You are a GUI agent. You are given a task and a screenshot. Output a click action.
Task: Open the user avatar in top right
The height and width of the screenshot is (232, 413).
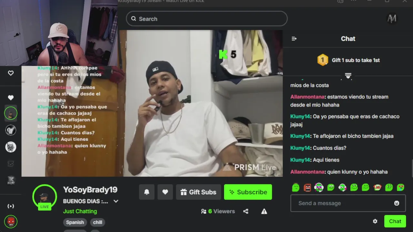[x=392, y=19]
